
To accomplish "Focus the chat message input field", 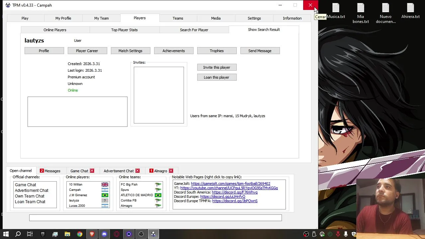I will pos(155,218).
